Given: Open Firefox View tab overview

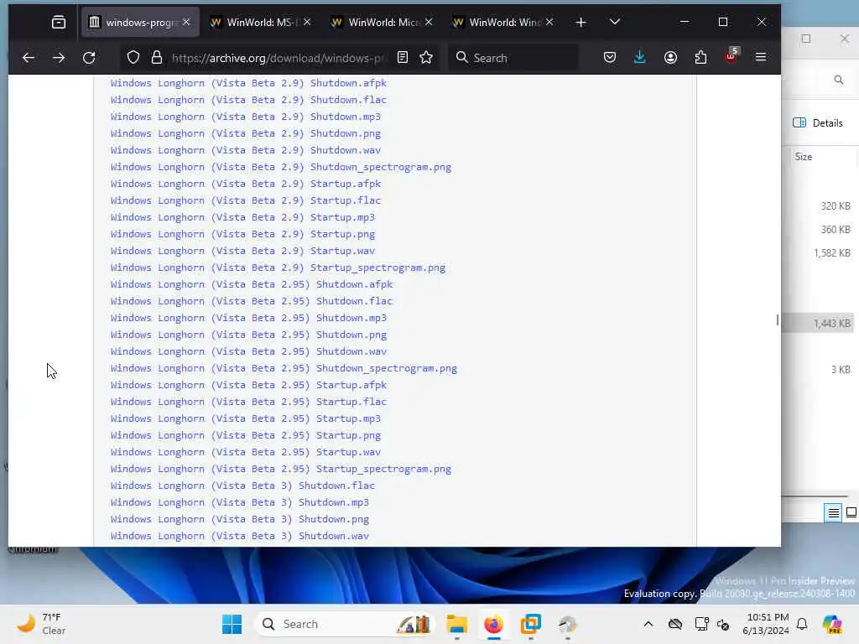Looking at the screenshot, I should 59,23.
